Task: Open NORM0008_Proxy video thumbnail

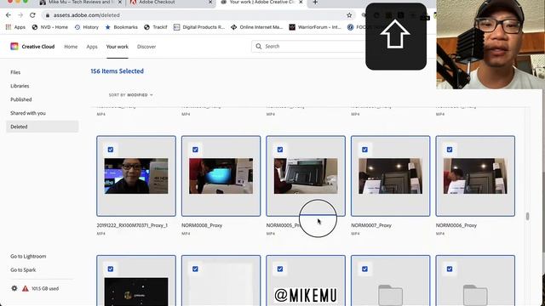Action: click(221, 176)
